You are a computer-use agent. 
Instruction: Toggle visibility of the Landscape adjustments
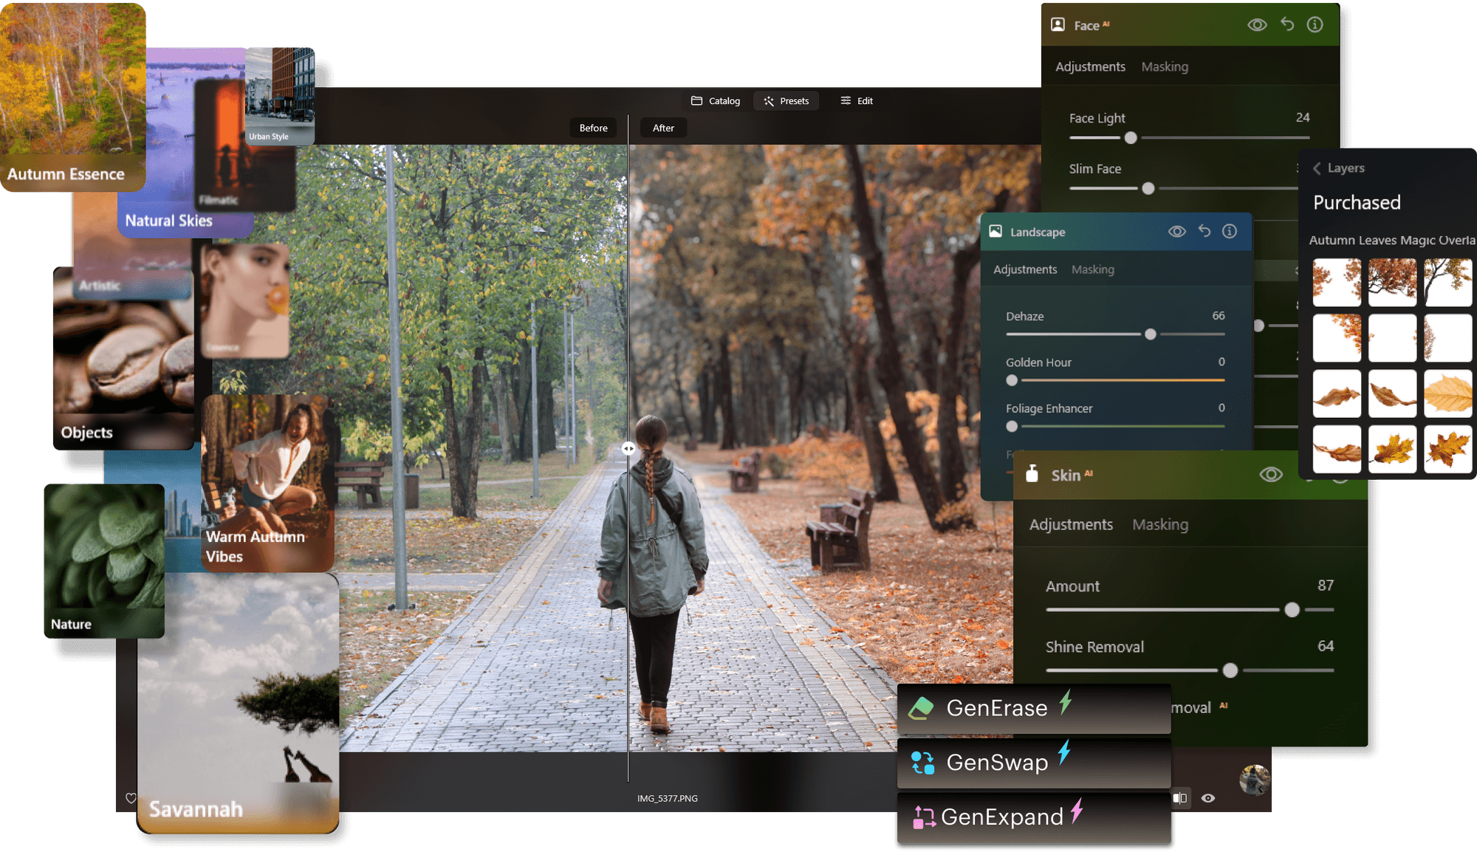[x=1177, y=231]
